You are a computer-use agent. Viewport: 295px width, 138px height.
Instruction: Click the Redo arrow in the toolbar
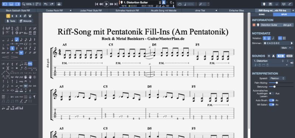point(52,4)
